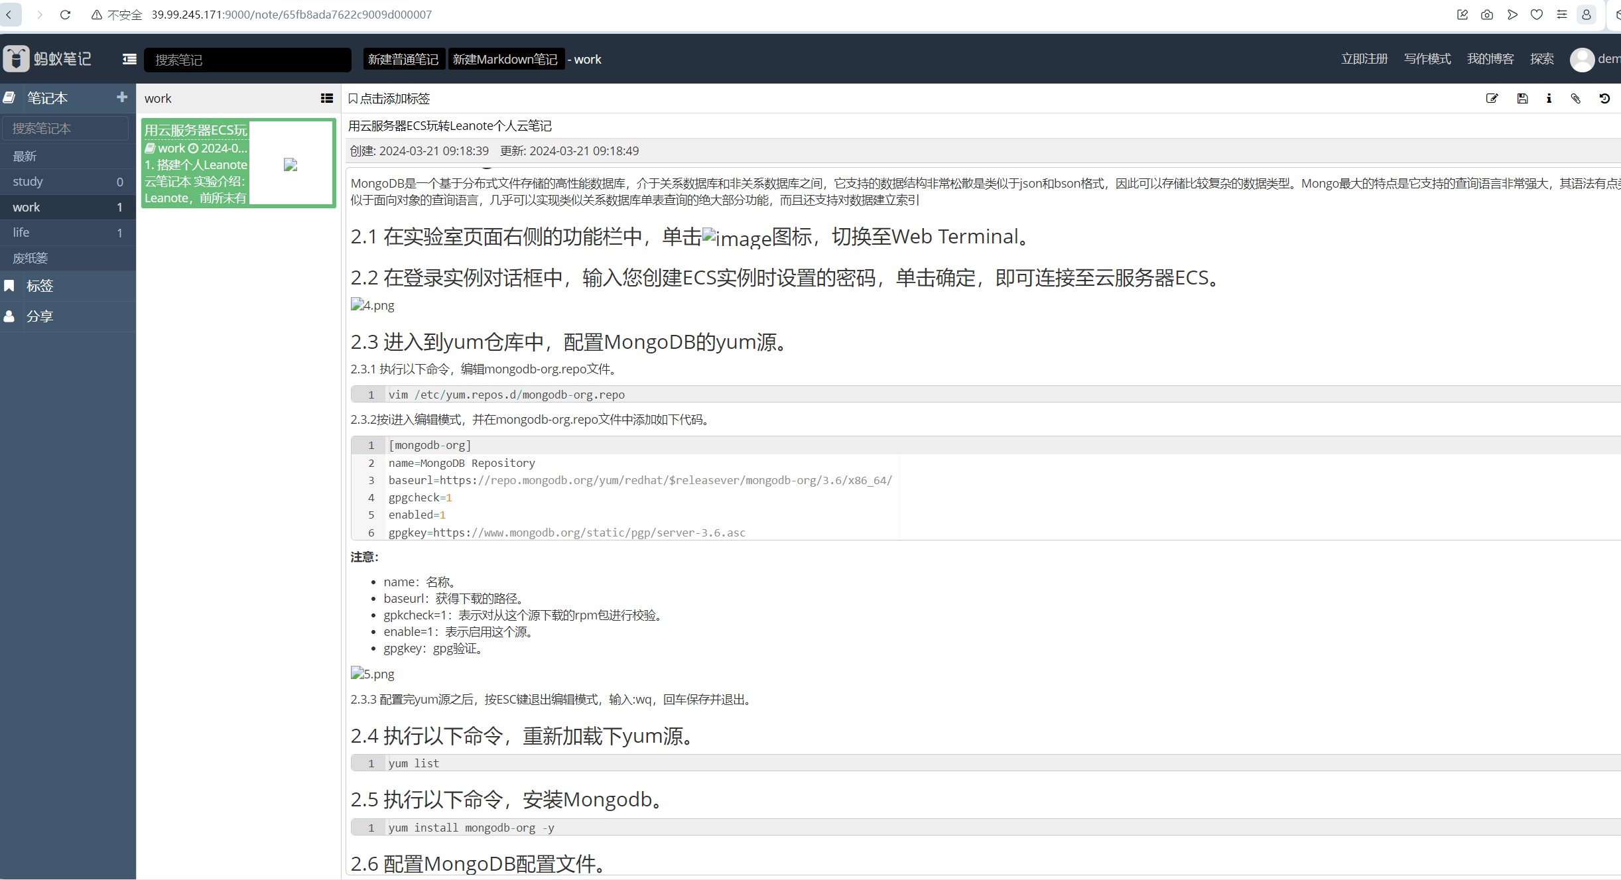Expand the 分享 share section
This screenshot has height=880, width=1621.
pyautogui.click(x=40, y=316)
